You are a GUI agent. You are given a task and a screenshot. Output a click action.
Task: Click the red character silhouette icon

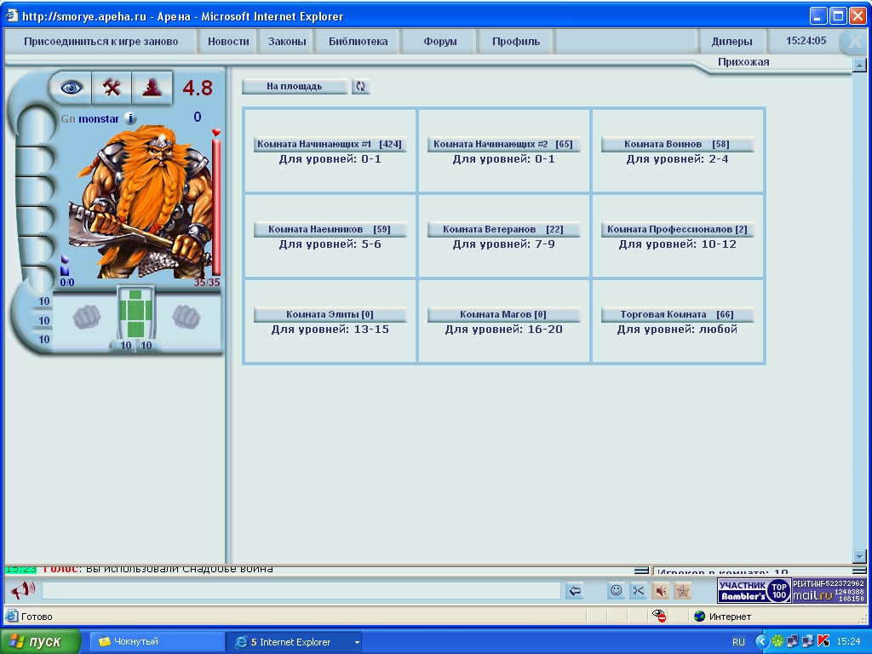(152, 88)
